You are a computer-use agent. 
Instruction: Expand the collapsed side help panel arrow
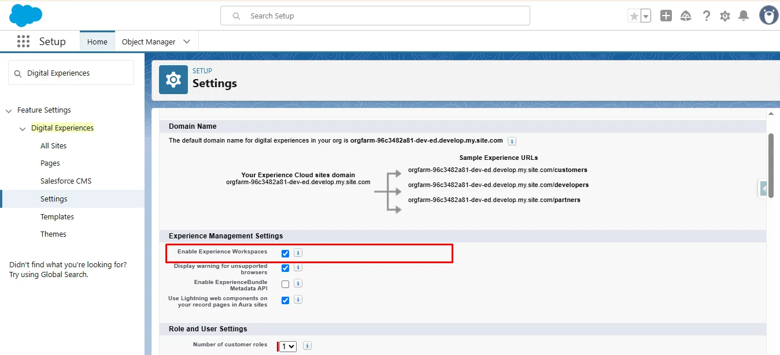(x=763, y=189)
